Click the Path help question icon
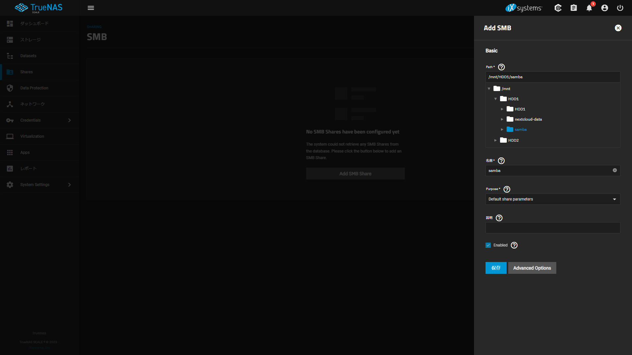 pyautogui.click(x=501, y=67)
